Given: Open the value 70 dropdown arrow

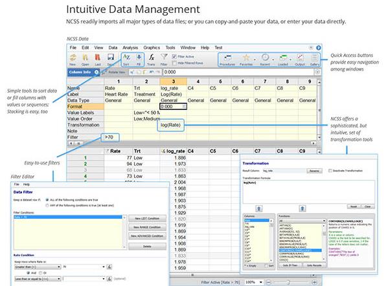Looking at the screenshot, I should 104,267.
